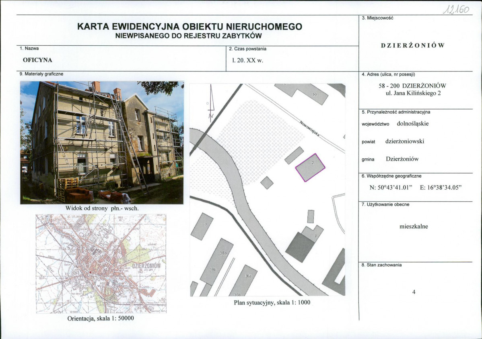482x339 pixels.
Task: Select the date value 'l. 20. XX w.'
Action: [x=248, y=60]
